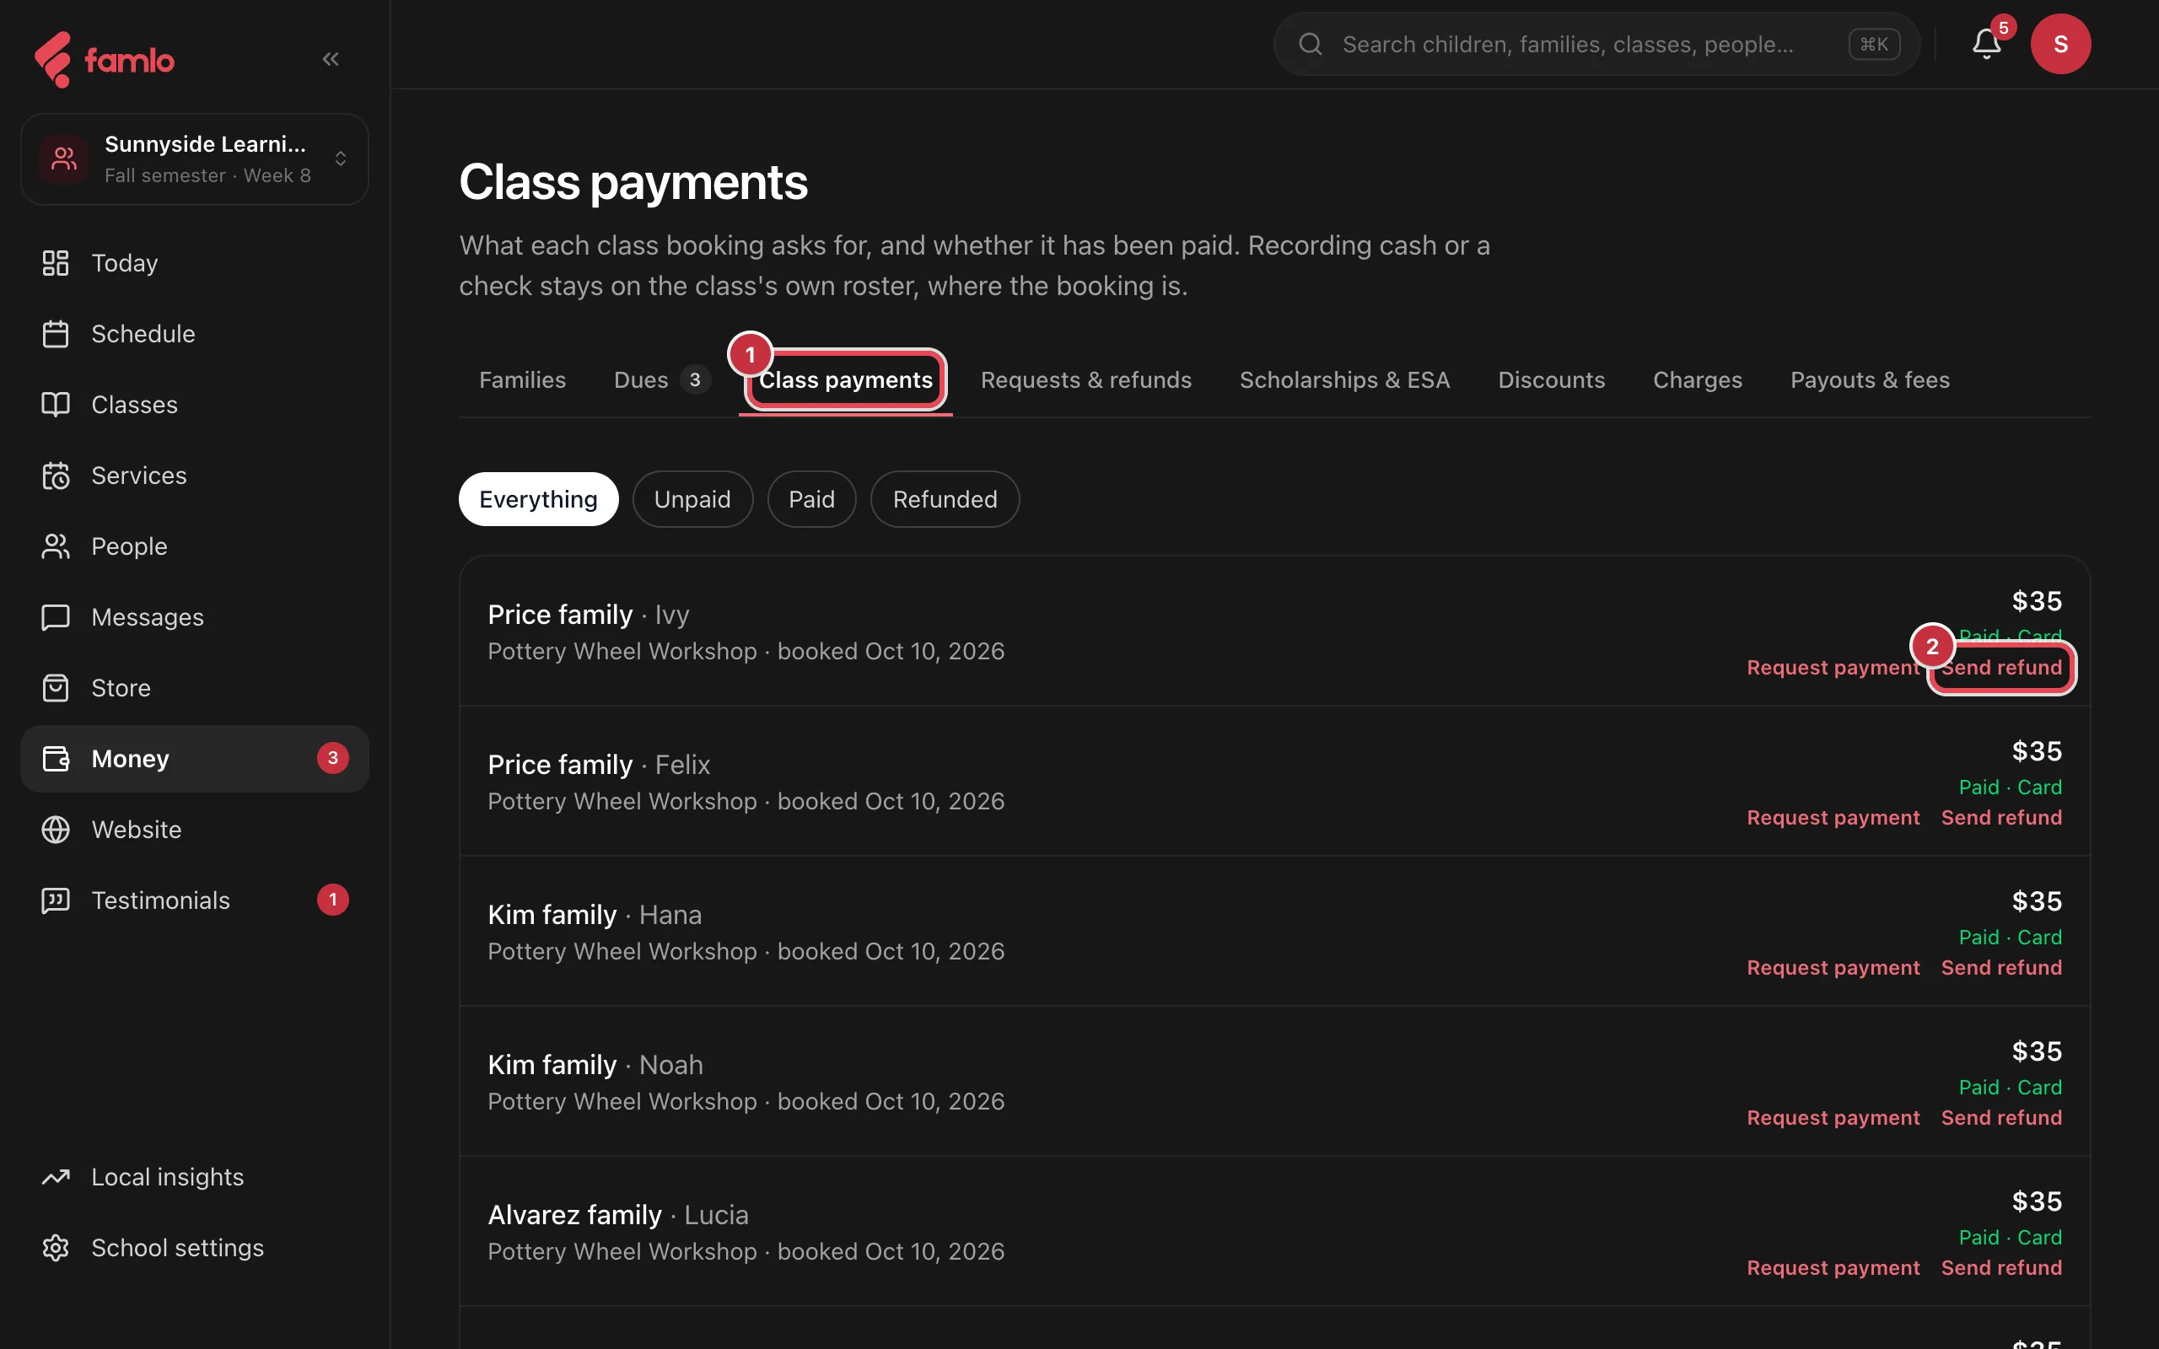Open School settings gear
Screen dimensions: 2159x1349
point(195,1247)
